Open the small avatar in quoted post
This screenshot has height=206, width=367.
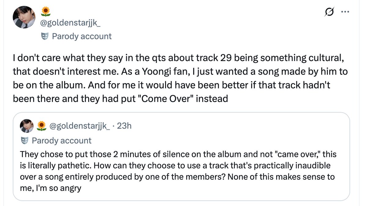[x=27, y=125]
